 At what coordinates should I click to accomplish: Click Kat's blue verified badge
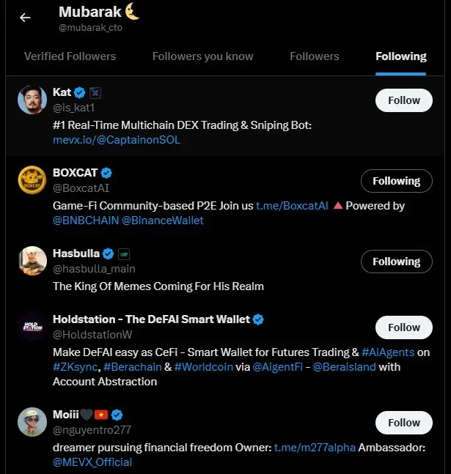tap(80, 92)
